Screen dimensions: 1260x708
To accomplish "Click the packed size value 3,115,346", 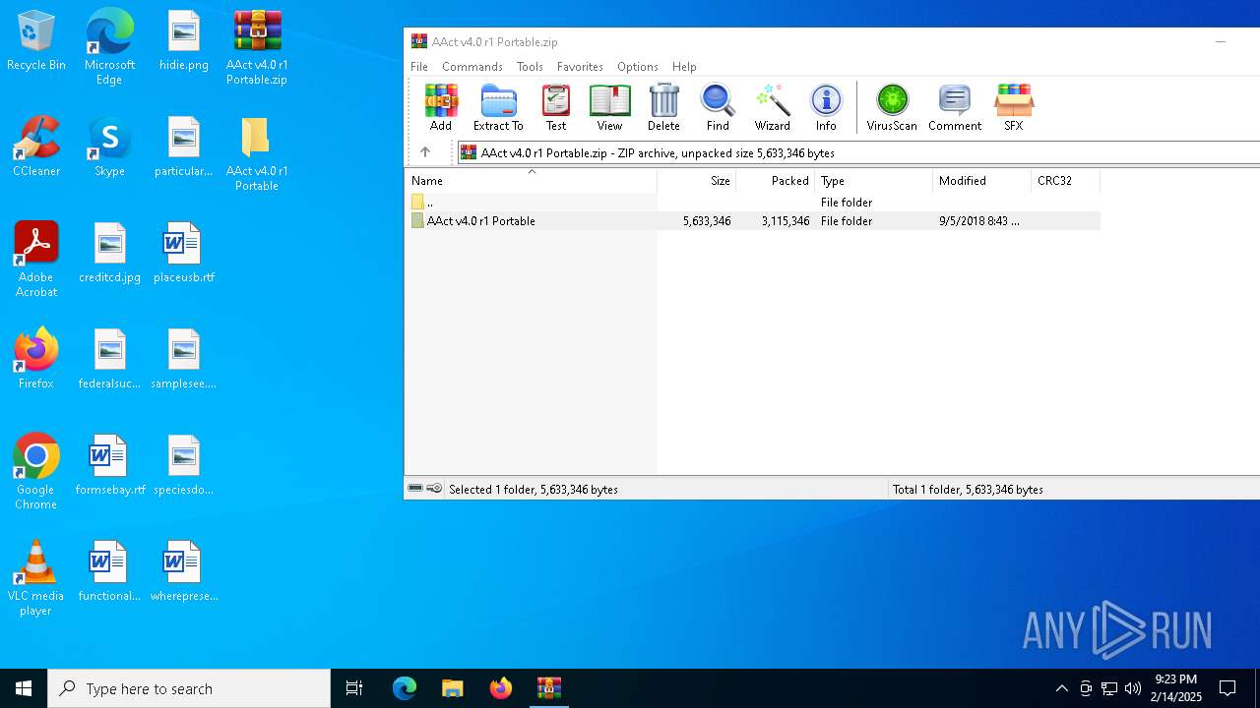I will (786, 221).
